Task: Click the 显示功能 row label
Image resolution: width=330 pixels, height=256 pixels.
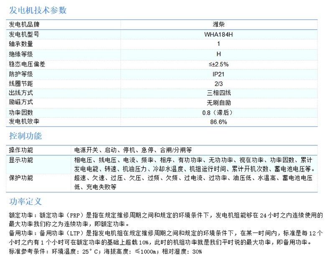Action: [21, 160]
